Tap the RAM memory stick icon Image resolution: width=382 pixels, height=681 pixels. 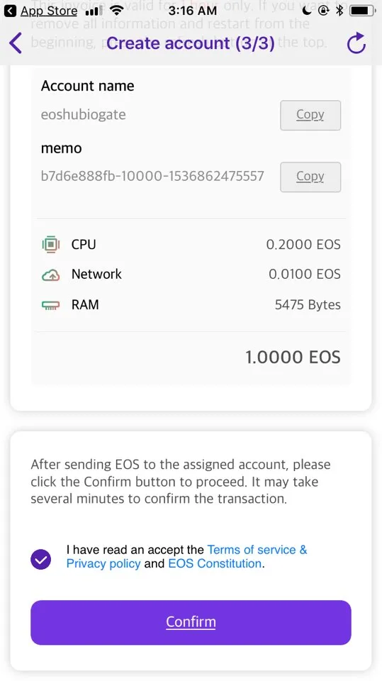tap(51, 305)
